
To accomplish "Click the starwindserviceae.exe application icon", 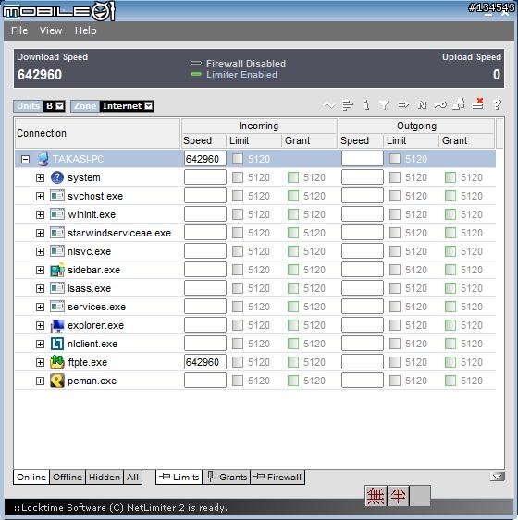I will pyautogui.click(x=57, y=233).
